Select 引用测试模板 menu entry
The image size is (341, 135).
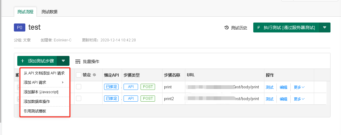tap(35, 111)
